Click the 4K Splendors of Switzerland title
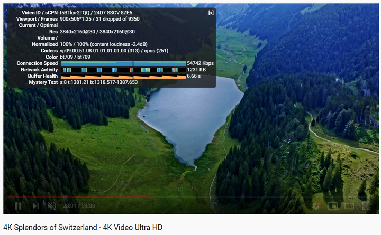The width and height of the screenshot is (381, 235). click(x=83, y=228)
